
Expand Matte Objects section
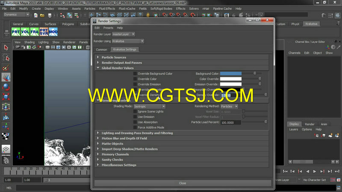pos(98,143)
